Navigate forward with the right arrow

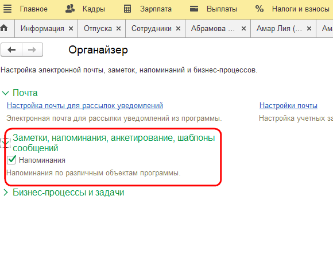(x=32, y=50)
